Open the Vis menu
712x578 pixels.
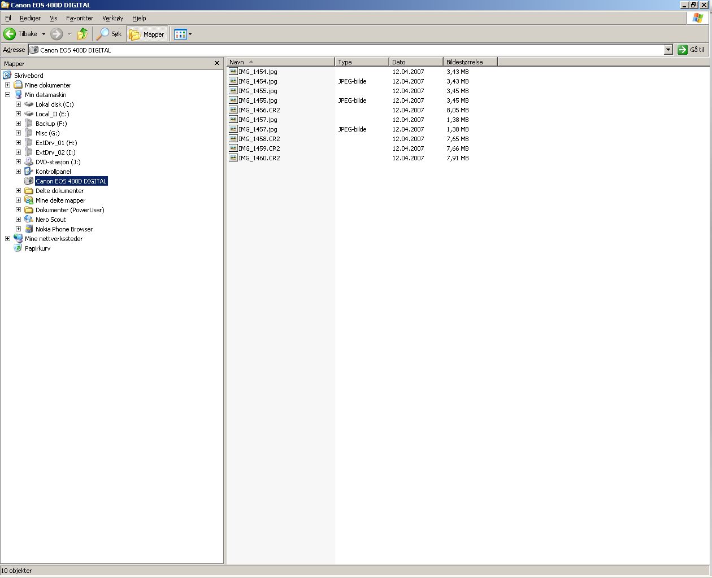54,18
